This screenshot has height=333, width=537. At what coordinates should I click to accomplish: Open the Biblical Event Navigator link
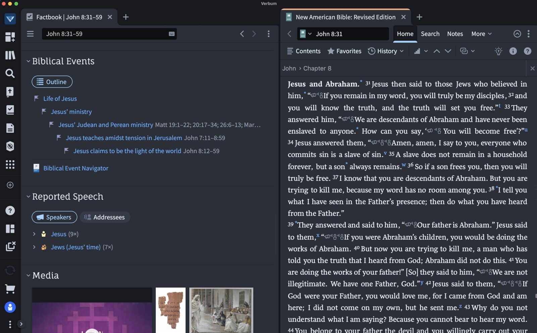tap(76, 168)
